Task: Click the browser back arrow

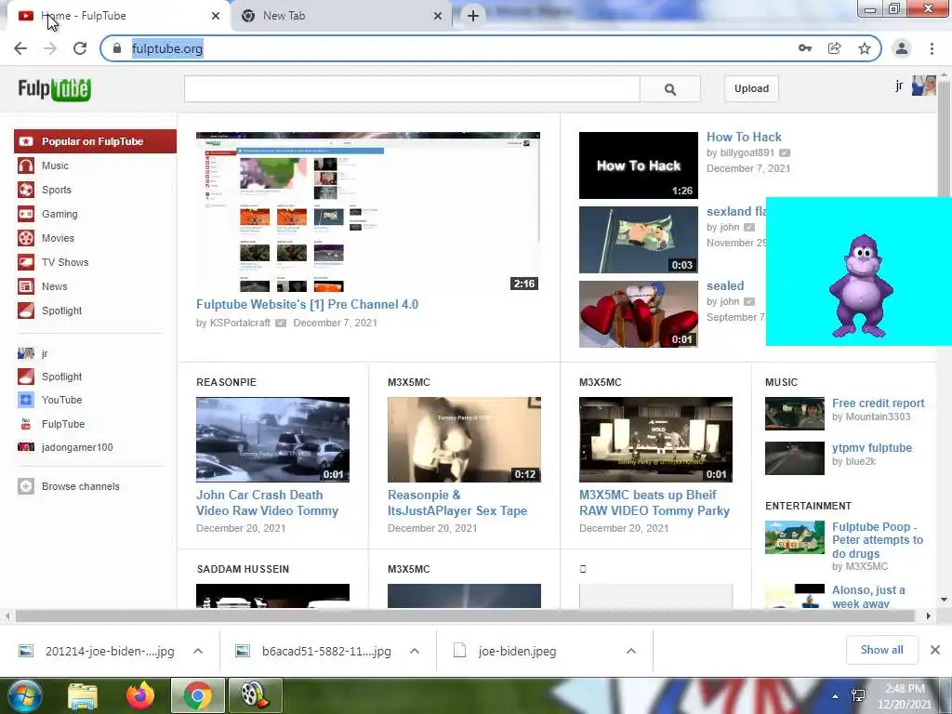Action: [x=20, y=48]
